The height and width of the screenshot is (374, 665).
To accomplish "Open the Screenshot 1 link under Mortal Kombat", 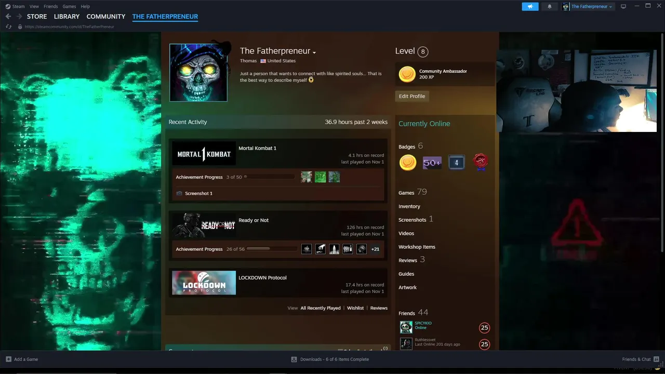I will click(x=198, y=193).
